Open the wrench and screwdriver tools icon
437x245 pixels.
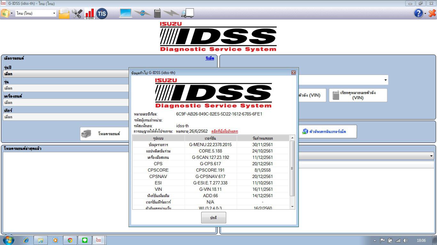pyautogui.click(x=77, y=13)
